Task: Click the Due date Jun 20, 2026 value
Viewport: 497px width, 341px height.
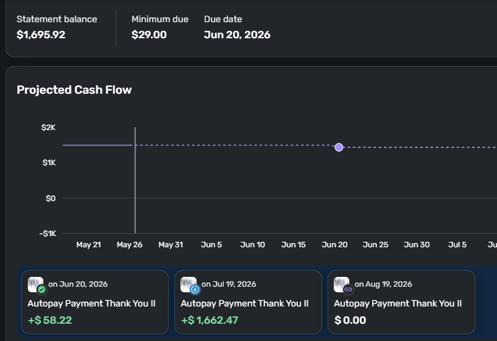Action: (x=237, y=35)
